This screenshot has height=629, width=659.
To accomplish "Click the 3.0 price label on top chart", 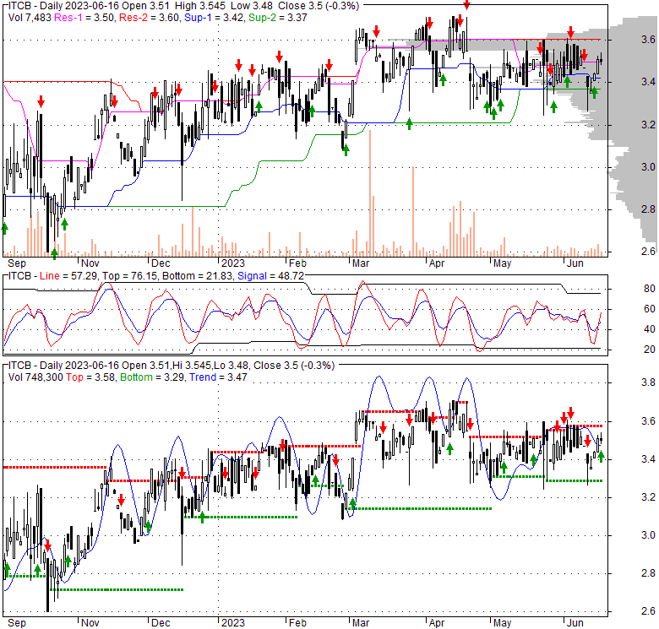I will (648, 167).
